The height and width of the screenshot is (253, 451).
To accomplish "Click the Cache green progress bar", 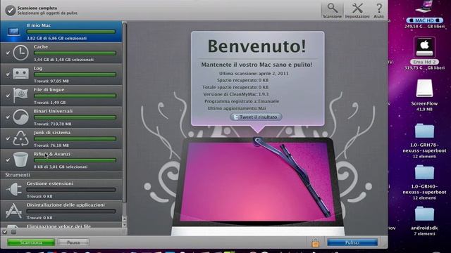I will 75,53.
